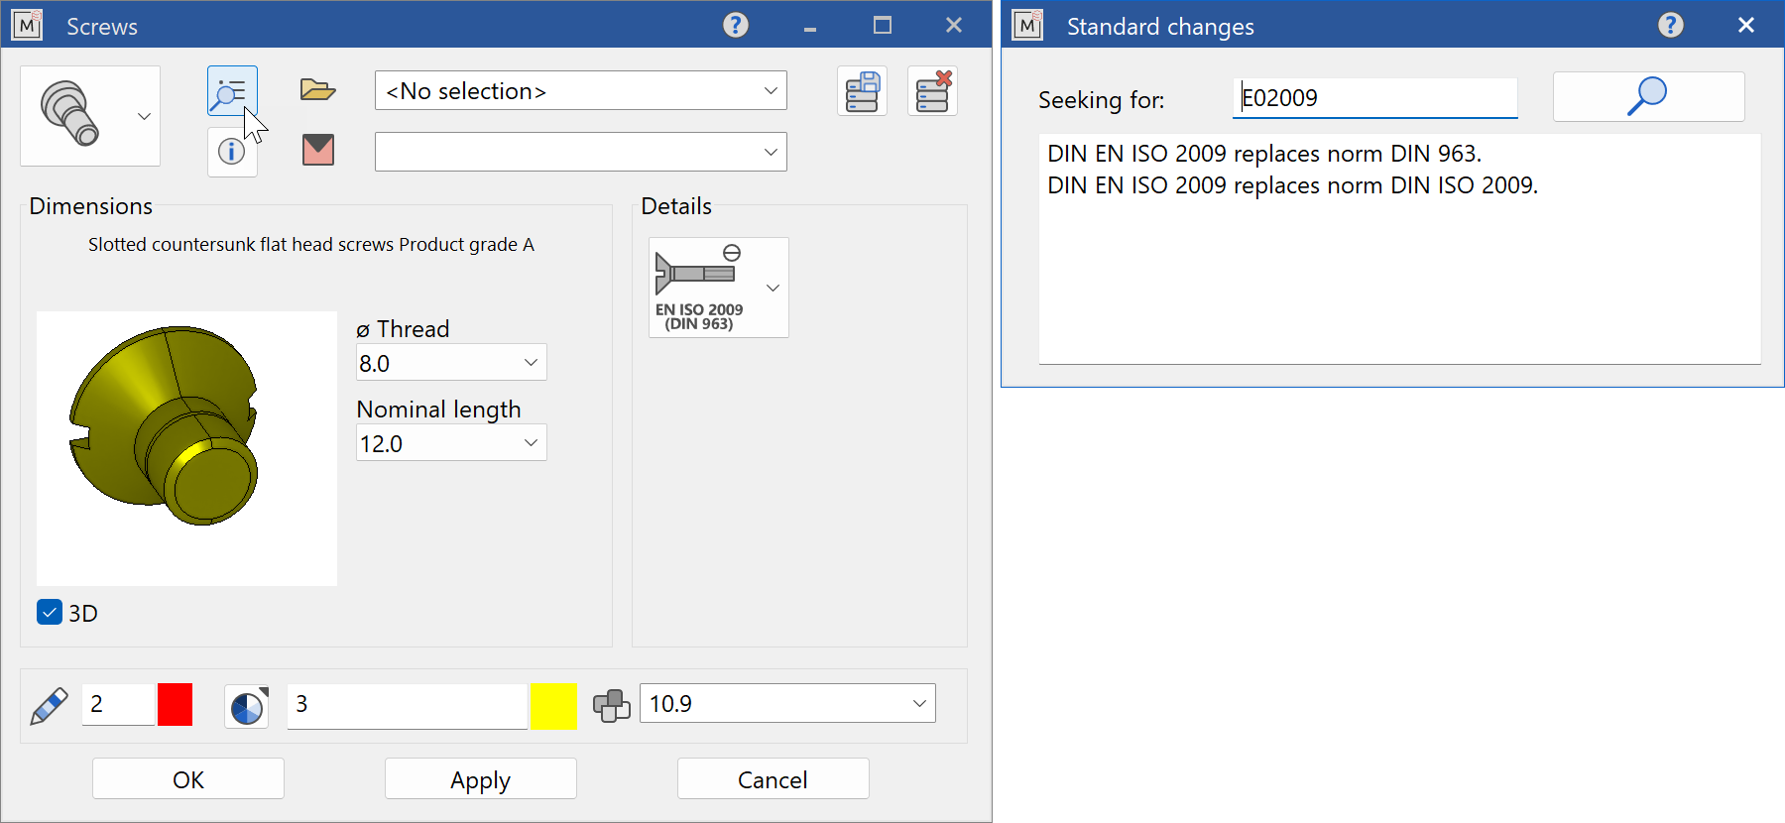The image size is (1785, 823).
Task: Click the pencil pen icon
Action: [49, 706]
